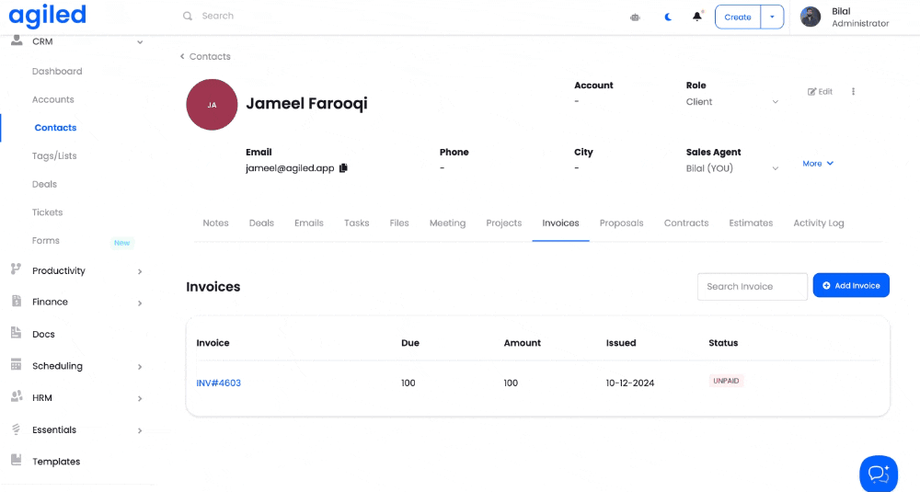Click the robot assistant icon
The image size is (920, 492).
635,17
